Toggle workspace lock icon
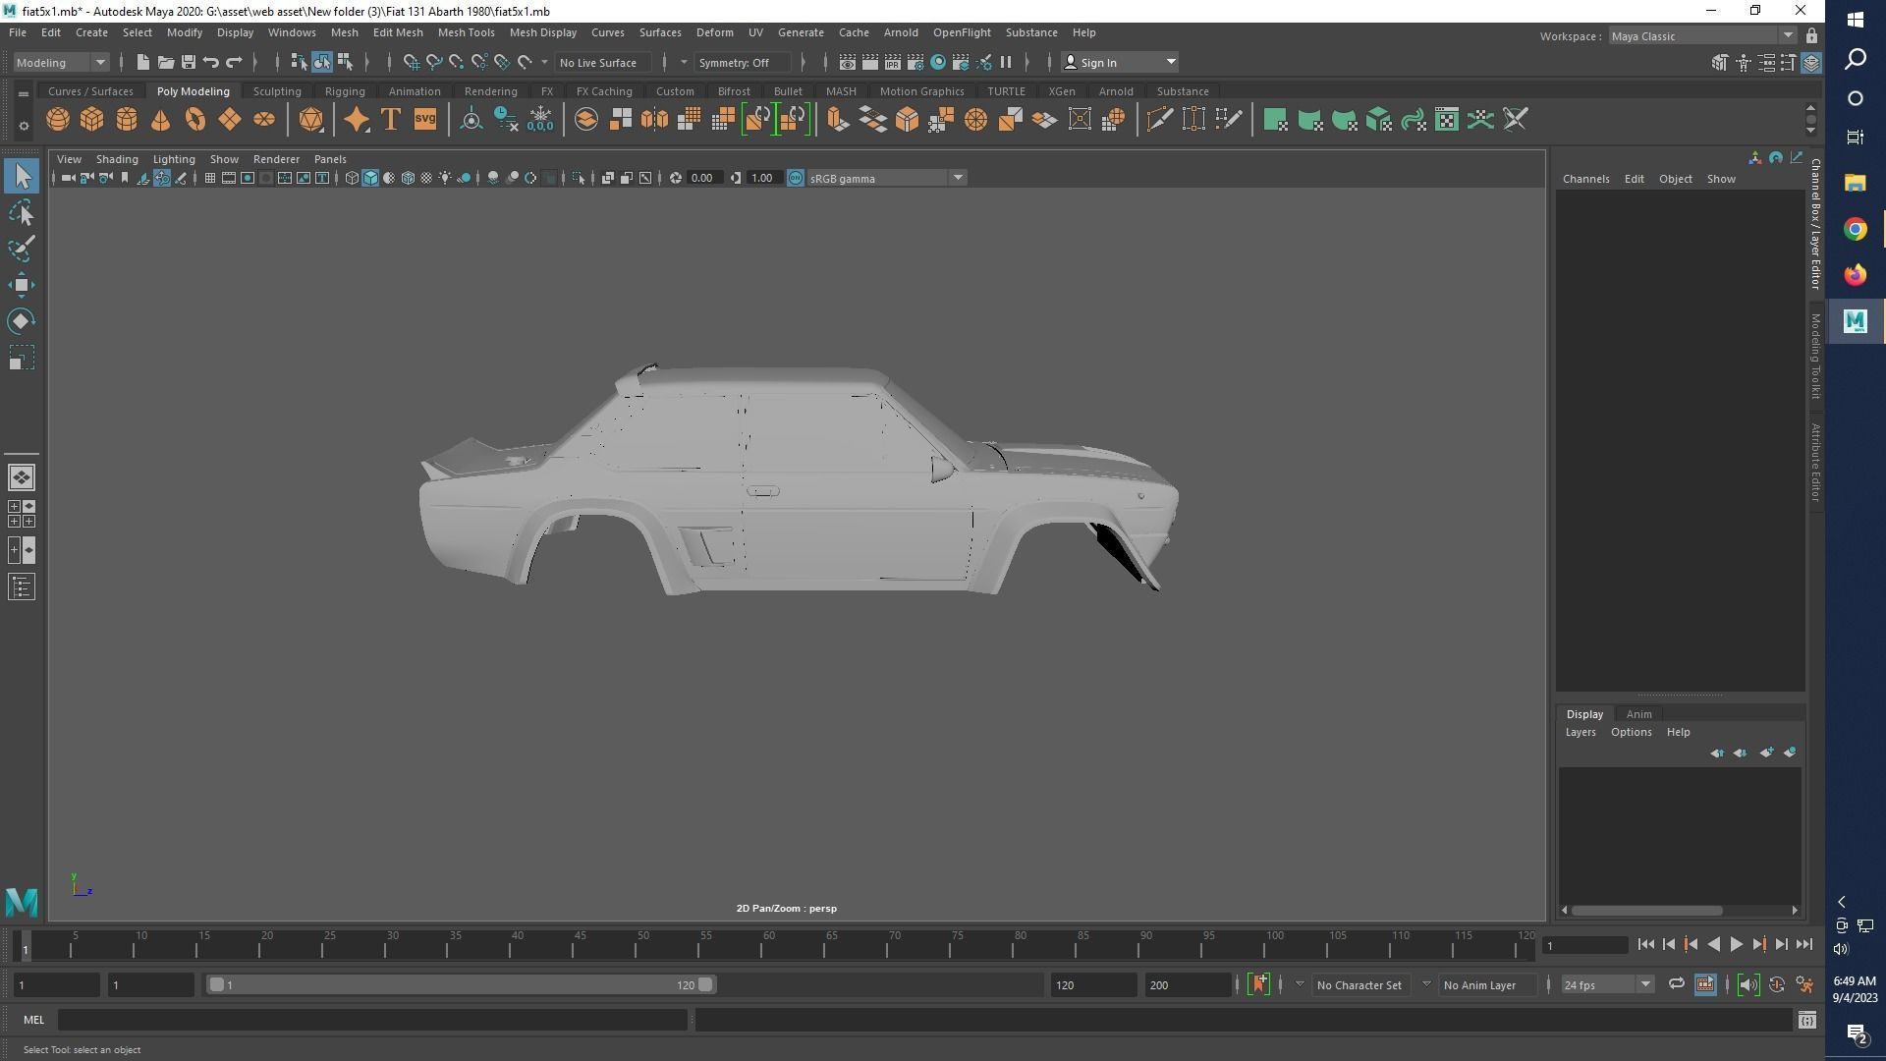Viewport: 1886px width, 1061px height. (x=1811, y=36)
